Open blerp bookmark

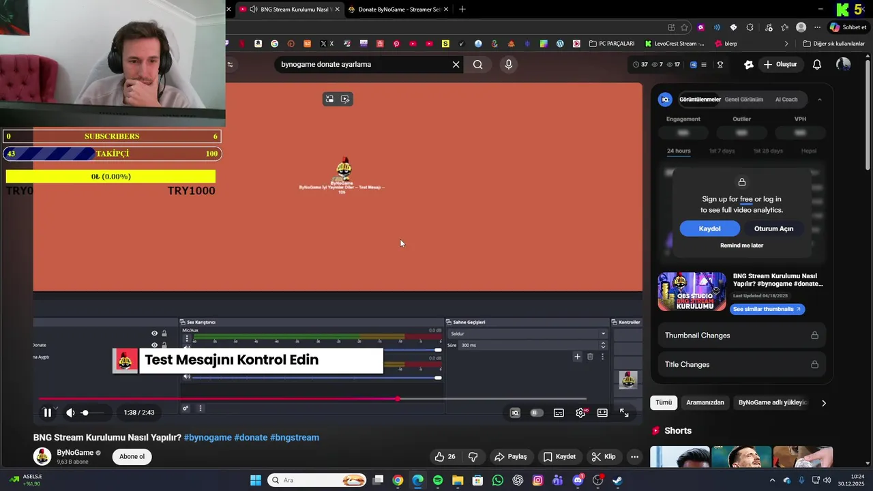tap(726, 44)
